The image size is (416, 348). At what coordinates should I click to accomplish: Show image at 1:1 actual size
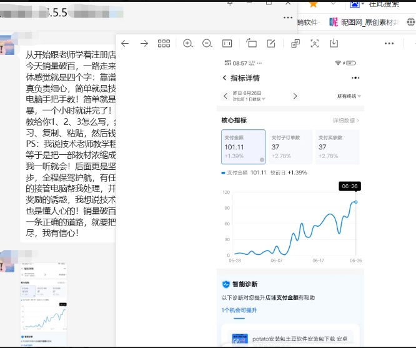point(227,44)
